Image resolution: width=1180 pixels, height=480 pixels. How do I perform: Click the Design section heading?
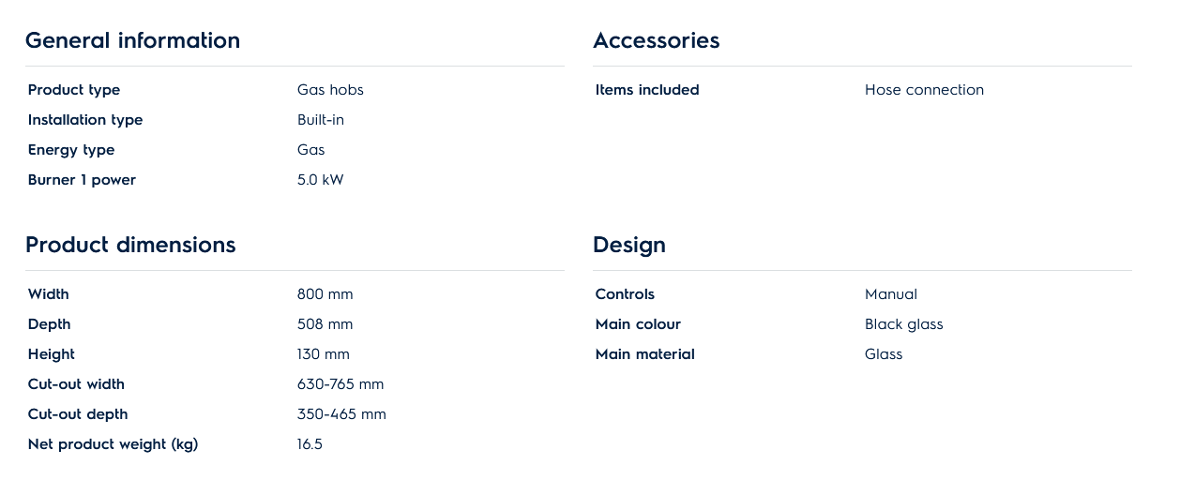point(628,245)
